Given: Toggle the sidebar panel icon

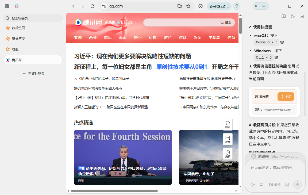Looking at the screenshot, I should point(7,6).
